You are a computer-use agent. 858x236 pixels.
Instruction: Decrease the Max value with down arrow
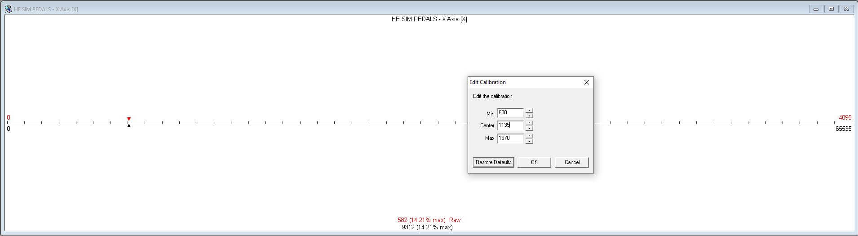tap(529, 141)
